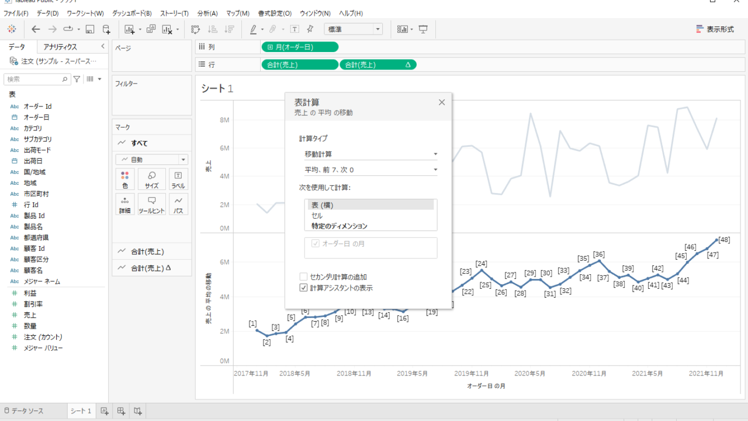Click the 合計(売上) Δ pill in rows
Viewport: 748px width, 421px height.
[378, 65]
